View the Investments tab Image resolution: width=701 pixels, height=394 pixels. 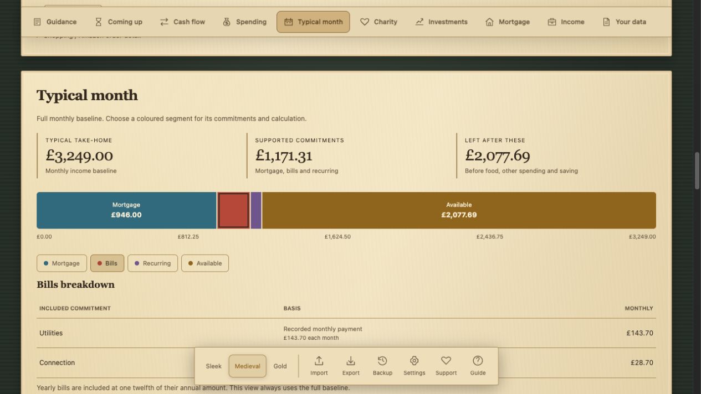441,22
